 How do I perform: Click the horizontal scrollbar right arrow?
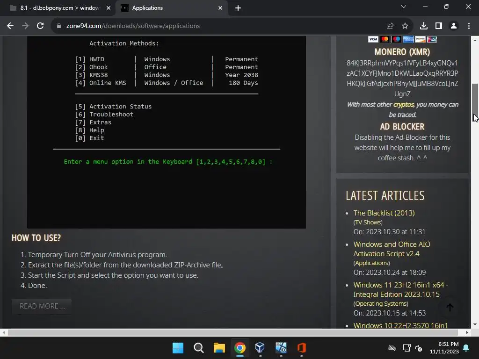click(x=467, y=332)
